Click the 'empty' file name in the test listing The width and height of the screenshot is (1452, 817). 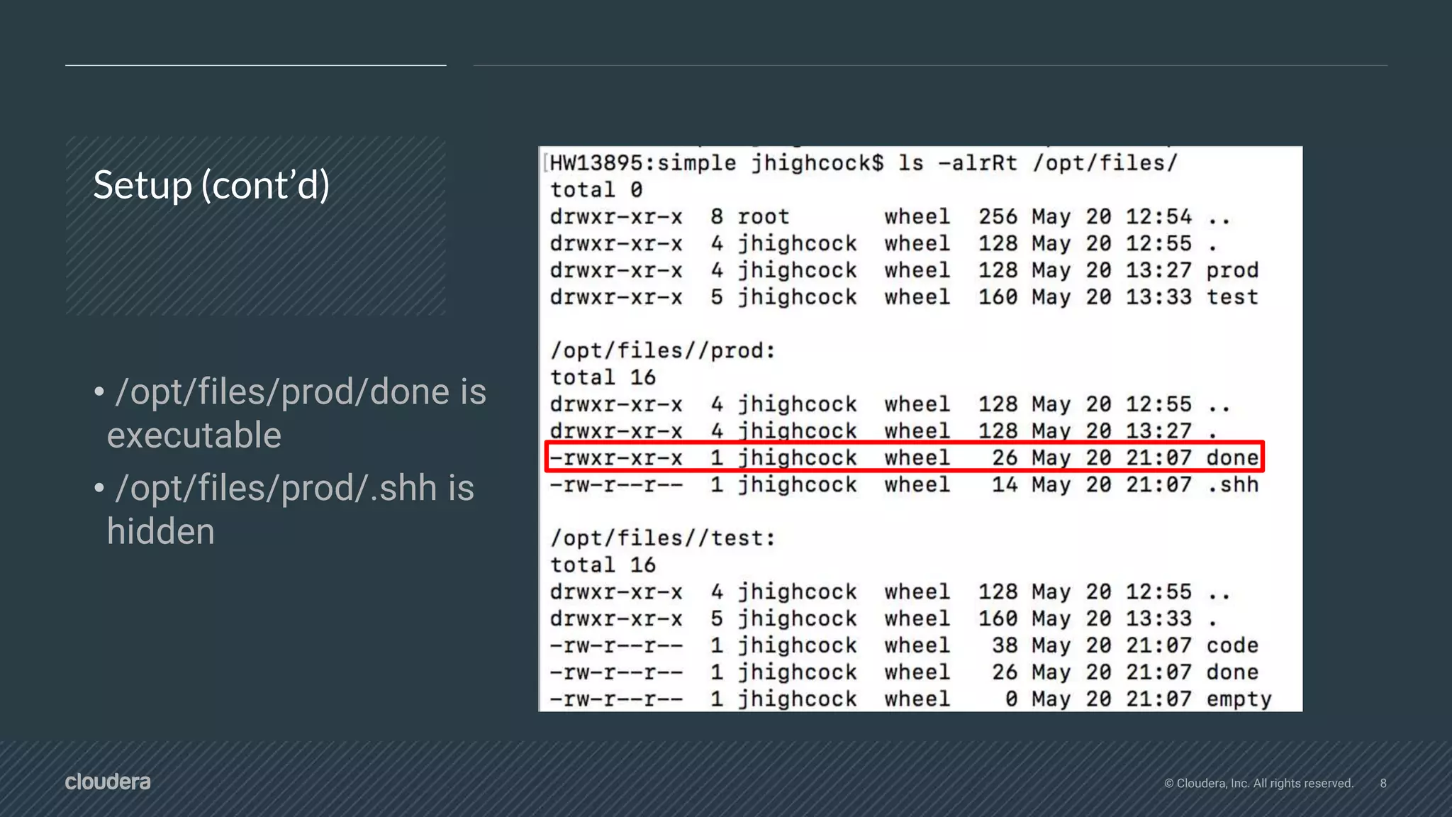(x=1239, y=700)
